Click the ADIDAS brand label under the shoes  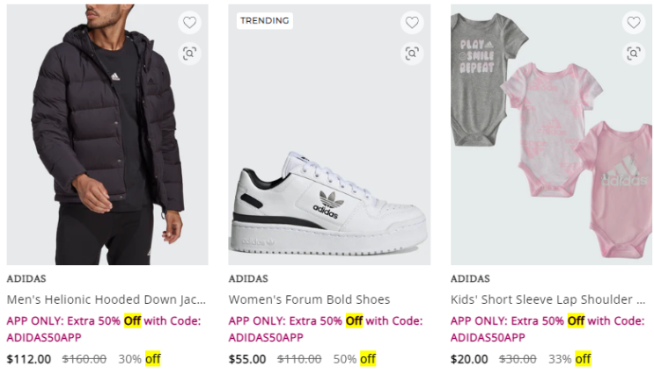pyautogui.click(x=248, y=279)
